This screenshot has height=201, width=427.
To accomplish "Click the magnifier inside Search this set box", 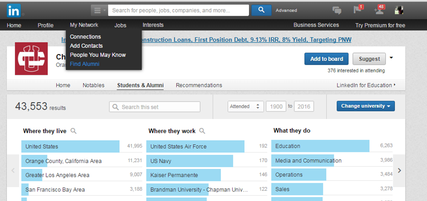I will click(115, 107).
